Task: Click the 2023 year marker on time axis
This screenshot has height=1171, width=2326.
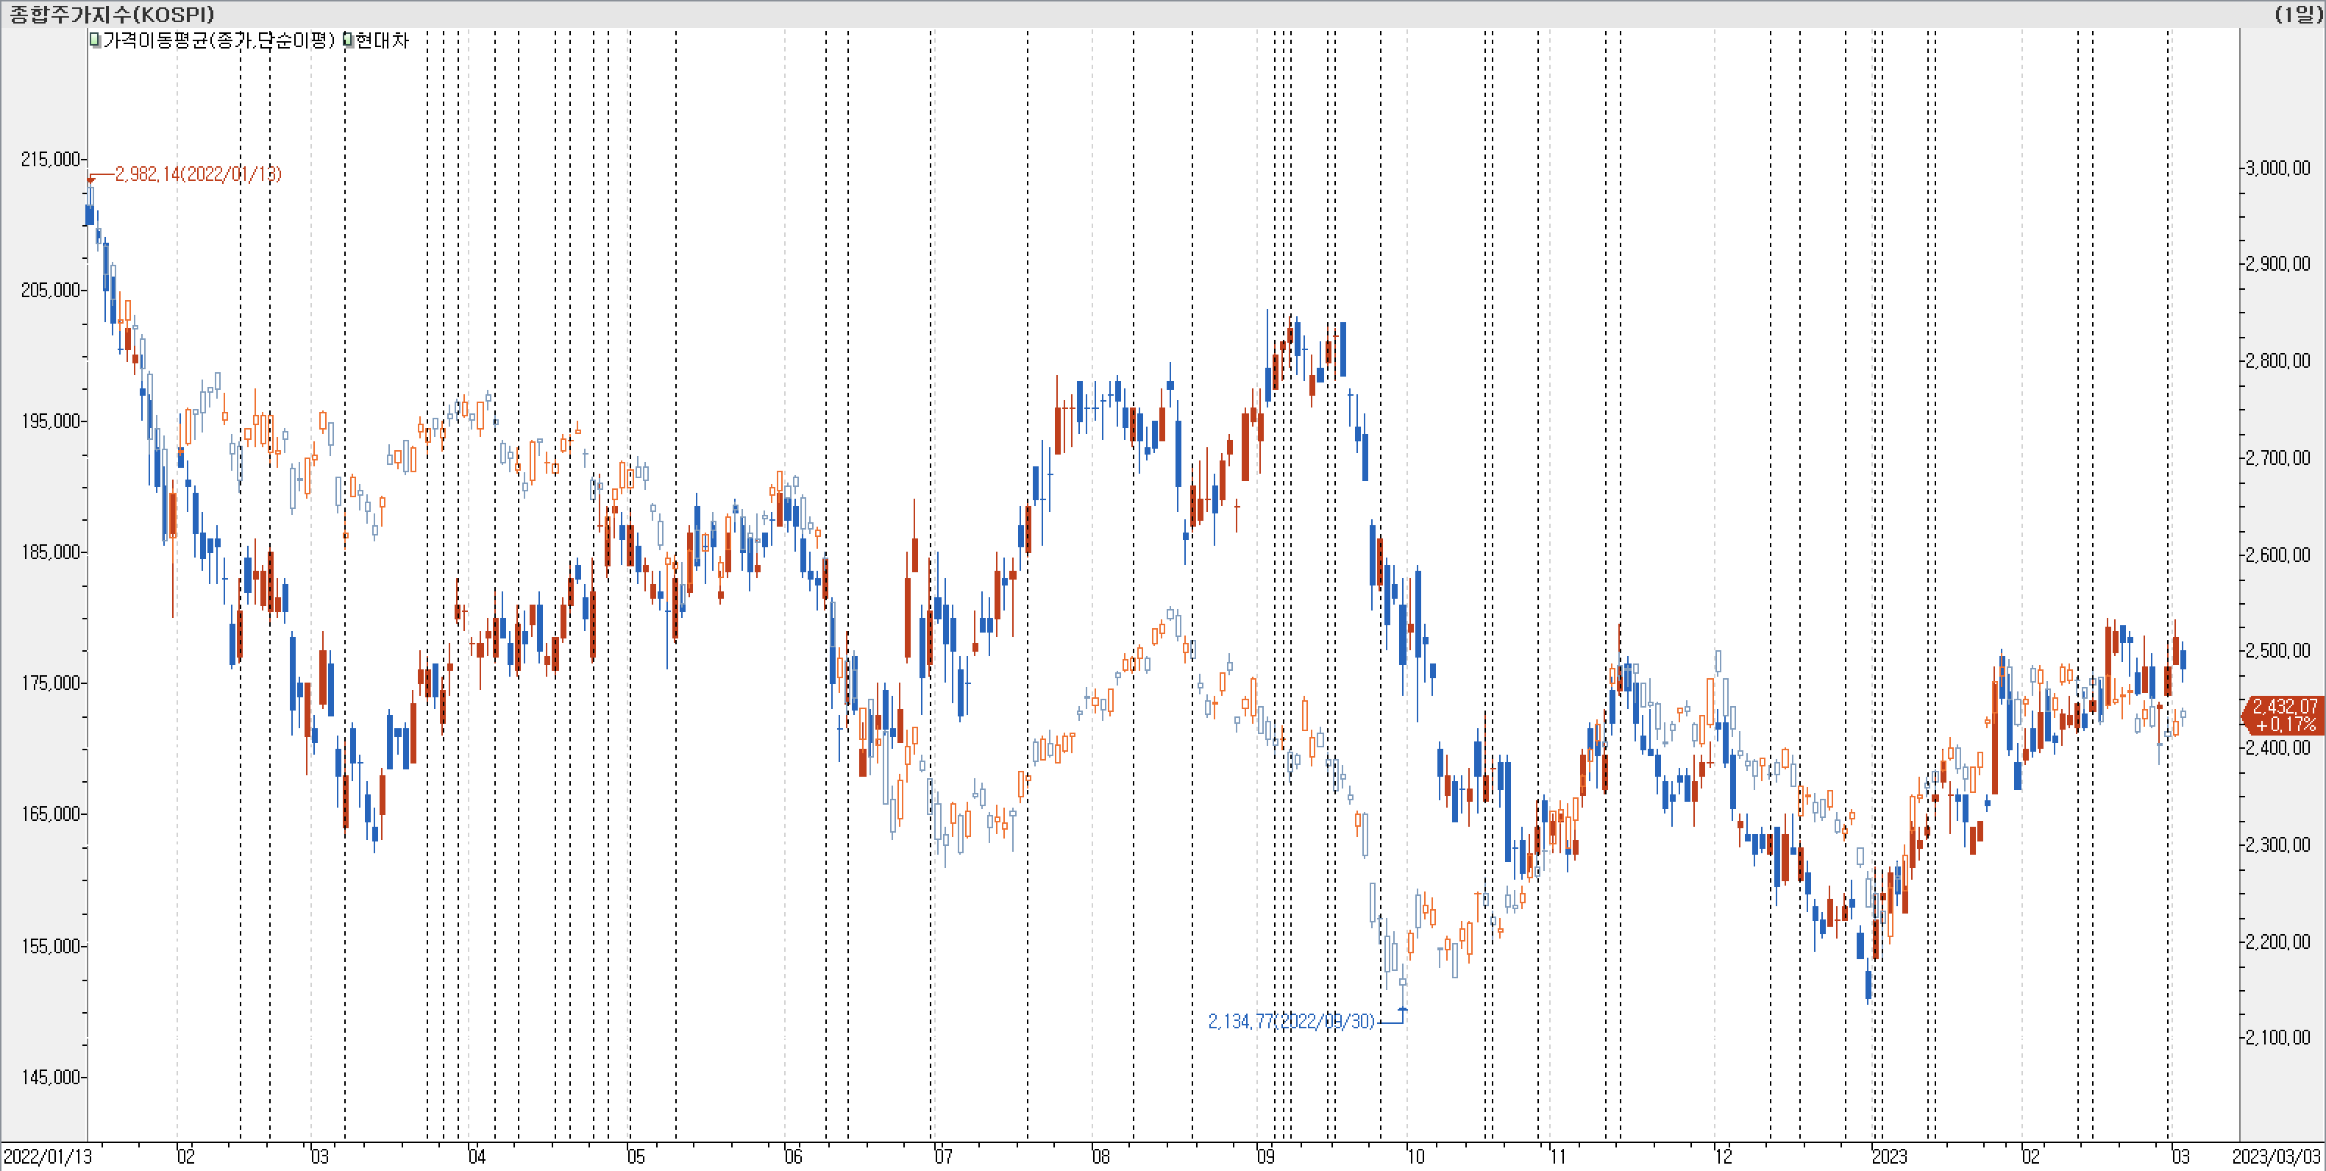Action: pyautogui.click(x=1889, y=1156)
